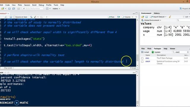
Task: Expand the code tools wand dropdown arrow
Action: point(38,17)
